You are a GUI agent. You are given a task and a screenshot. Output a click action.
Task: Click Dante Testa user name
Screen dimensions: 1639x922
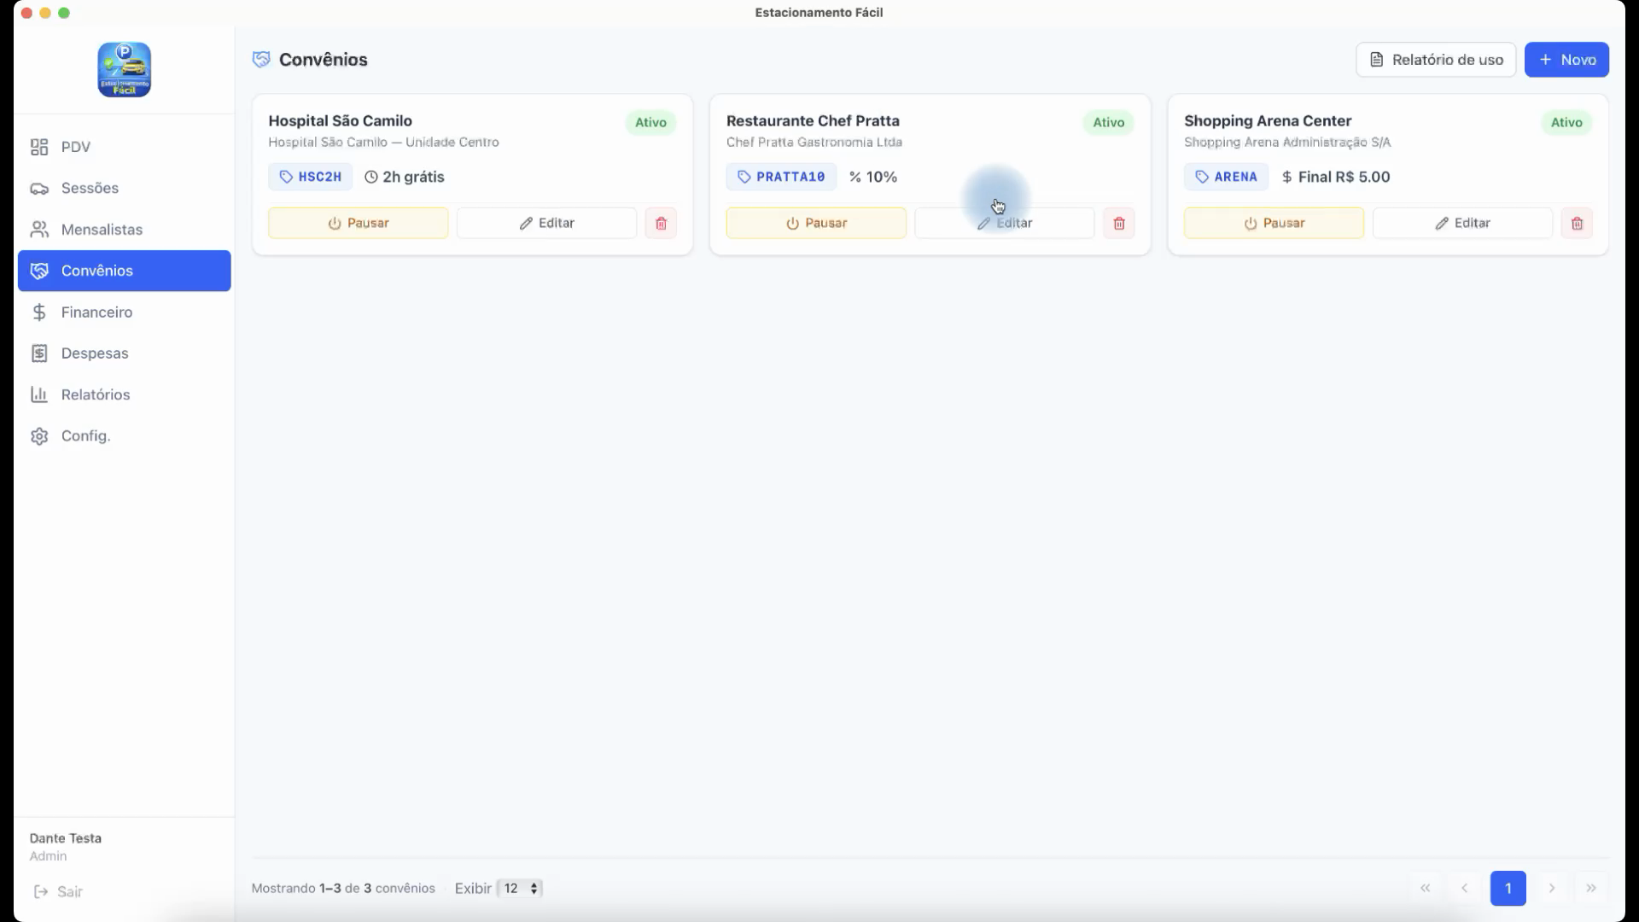coord(66,838)
